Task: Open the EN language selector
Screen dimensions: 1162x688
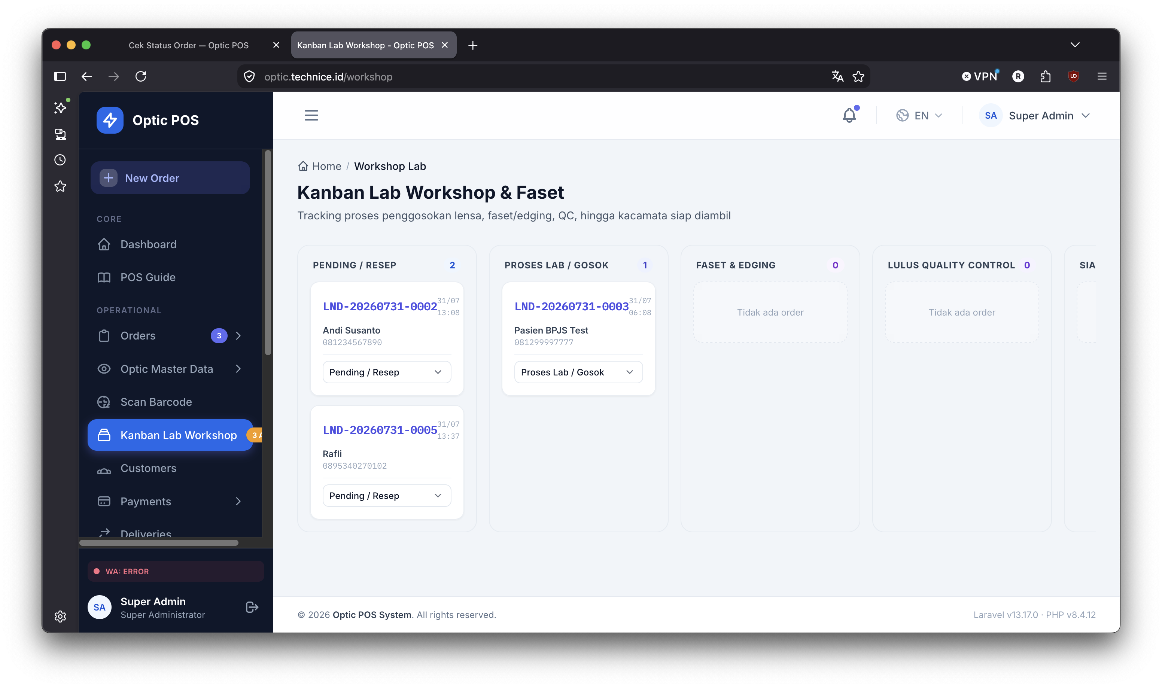Action: coord(919,115)
